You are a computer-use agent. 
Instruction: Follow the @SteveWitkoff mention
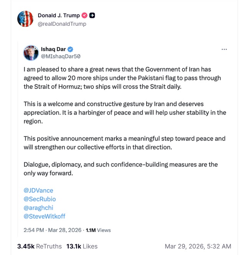pos(45,216)
